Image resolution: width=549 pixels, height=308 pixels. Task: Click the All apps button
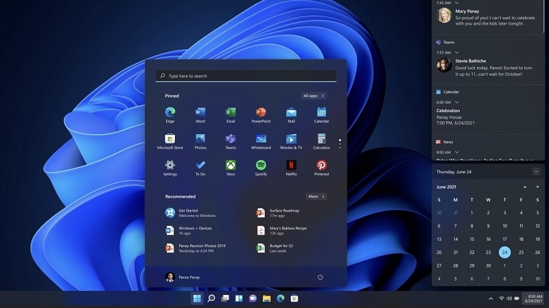(314, 96)
